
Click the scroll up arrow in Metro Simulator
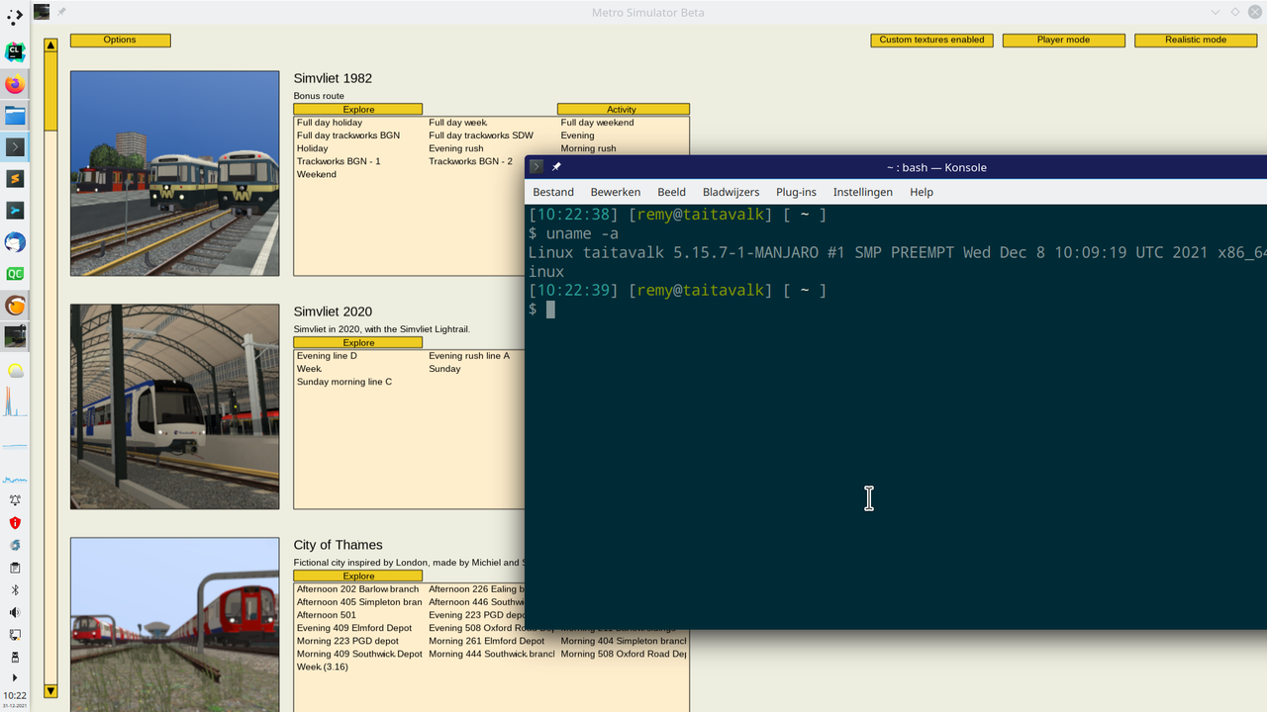(50, 44)
